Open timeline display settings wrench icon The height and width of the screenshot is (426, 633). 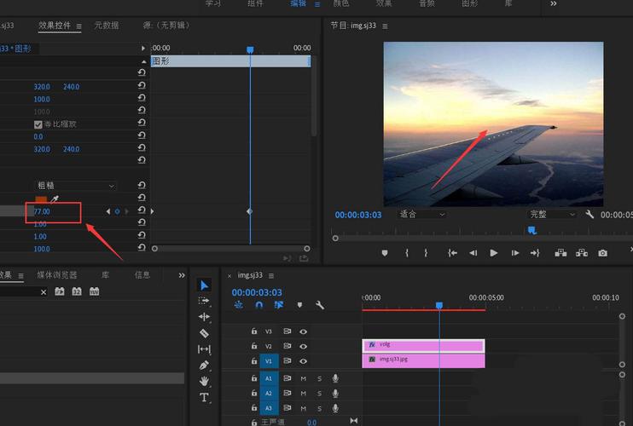point(320,305)
